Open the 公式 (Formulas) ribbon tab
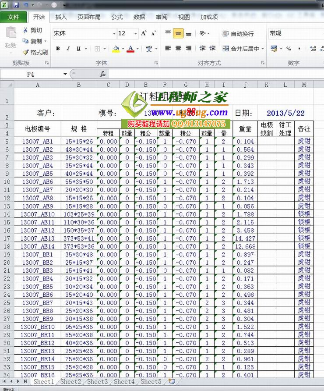Viewport: 324px width, 391px height. pyautogui.click(x=117, y=17)
